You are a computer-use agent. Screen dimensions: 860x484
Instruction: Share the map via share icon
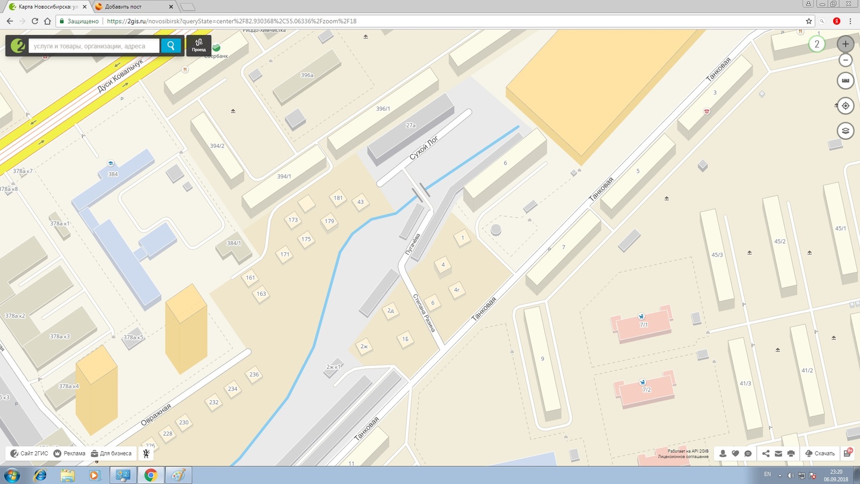(x=765, y=453)
